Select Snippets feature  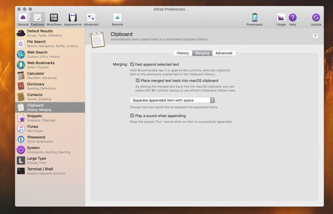coord(50,118)
